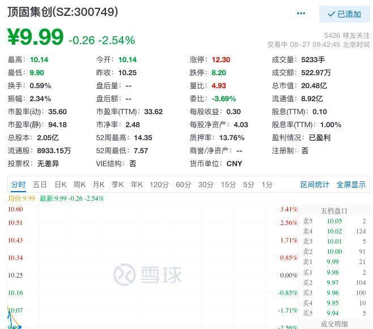Image resolution: width=373 pixels, height=329 pixels.
Task: Open the 月K chart tab
Action: point(99,184)
